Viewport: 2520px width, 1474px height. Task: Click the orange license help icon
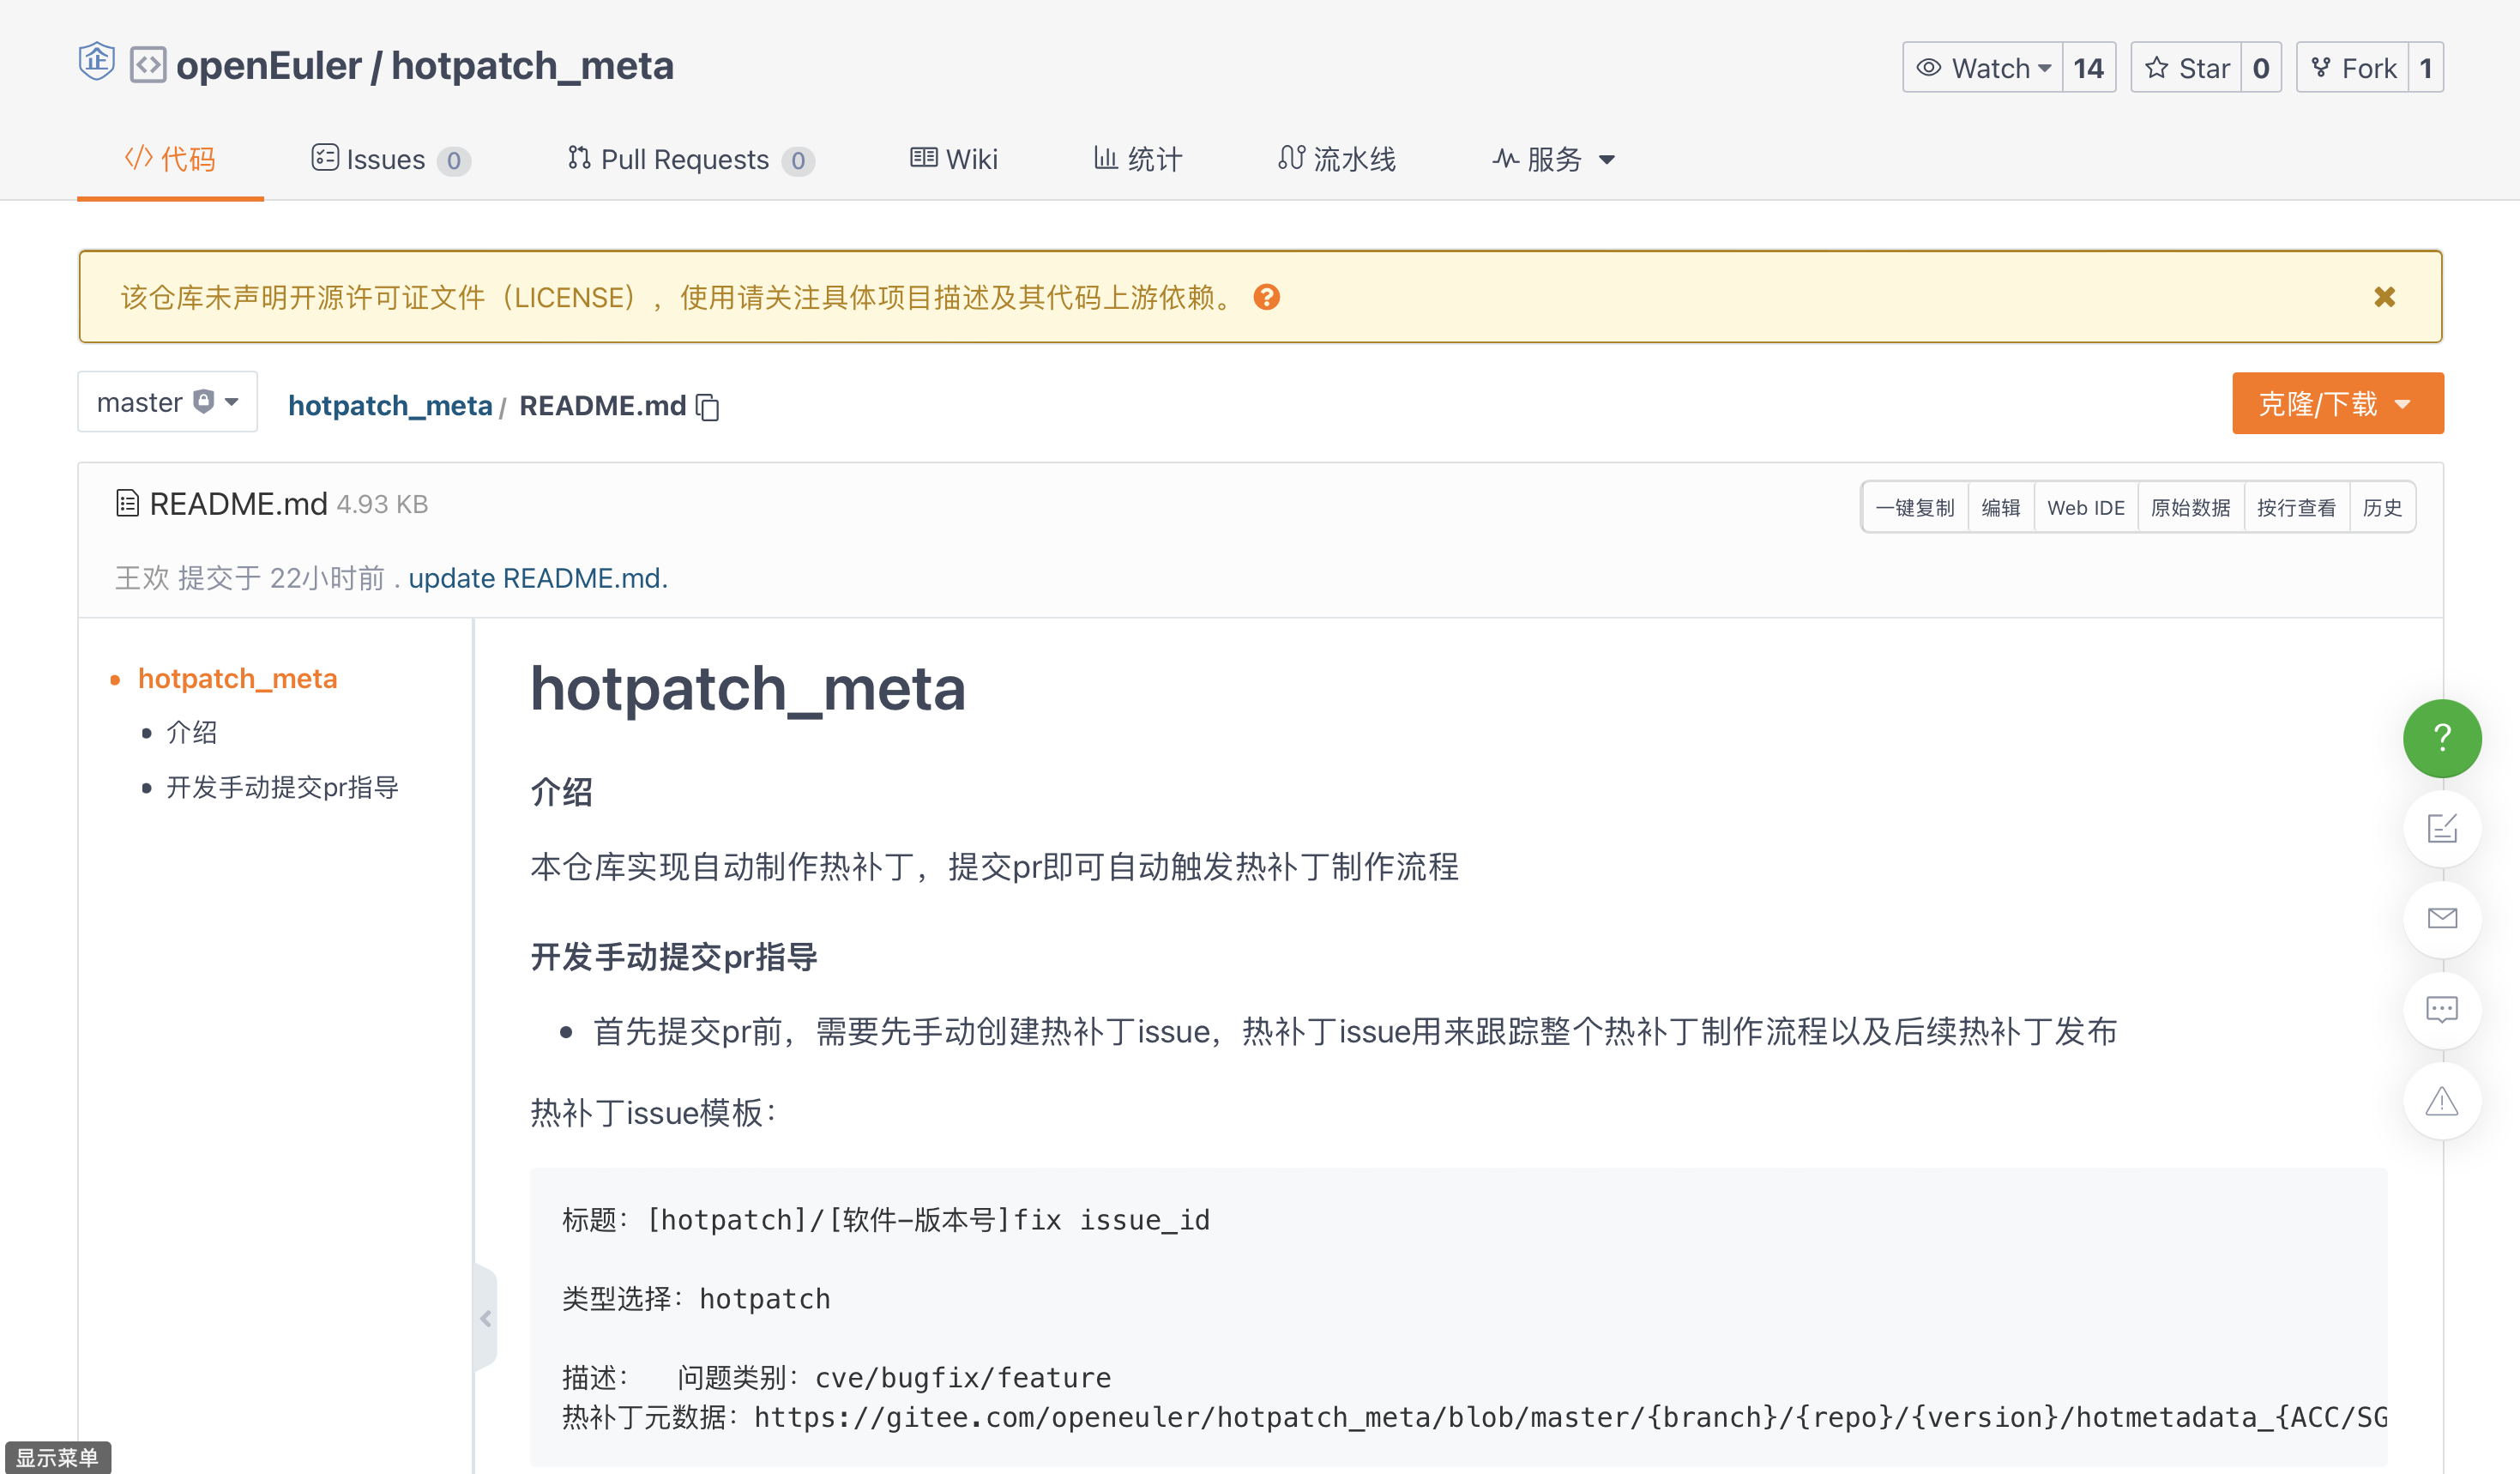1266,297
